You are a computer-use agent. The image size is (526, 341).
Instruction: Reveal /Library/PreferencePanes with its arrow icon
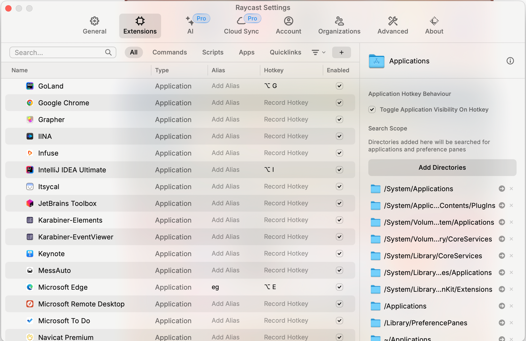502,323
